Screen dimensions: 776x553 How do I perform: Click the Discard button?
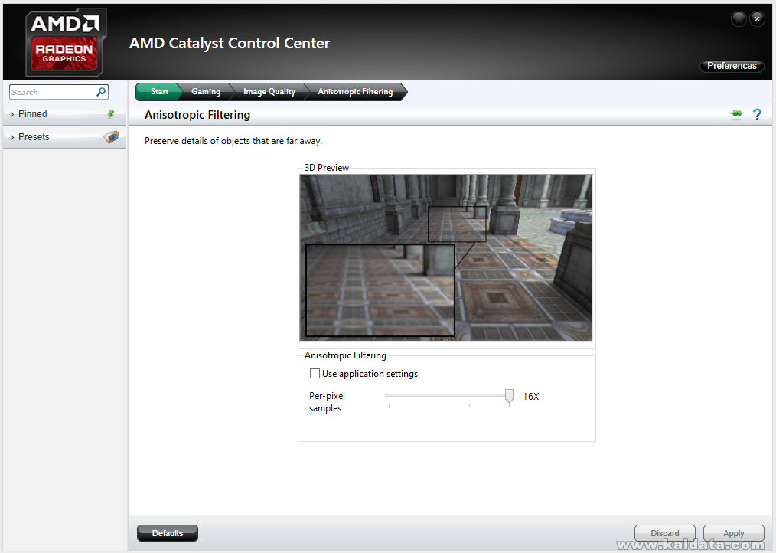pos(664,533)
